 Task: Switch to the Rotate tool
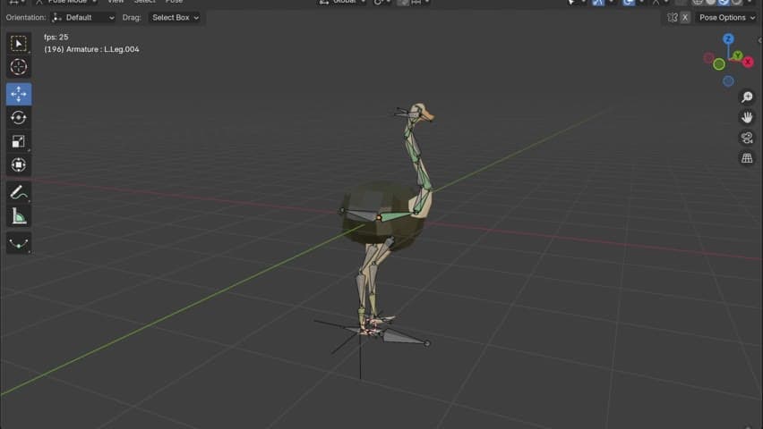(x=19, y=118)
